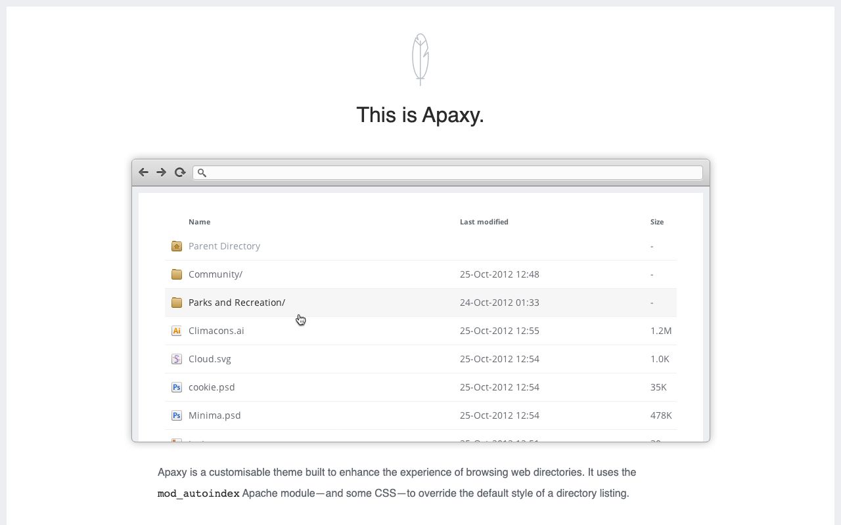Click the "This is Apaxy." heading

tap(420, 115)
